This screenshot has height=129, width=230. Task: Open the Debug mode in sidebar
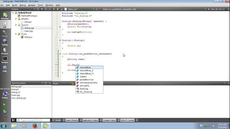5,42
